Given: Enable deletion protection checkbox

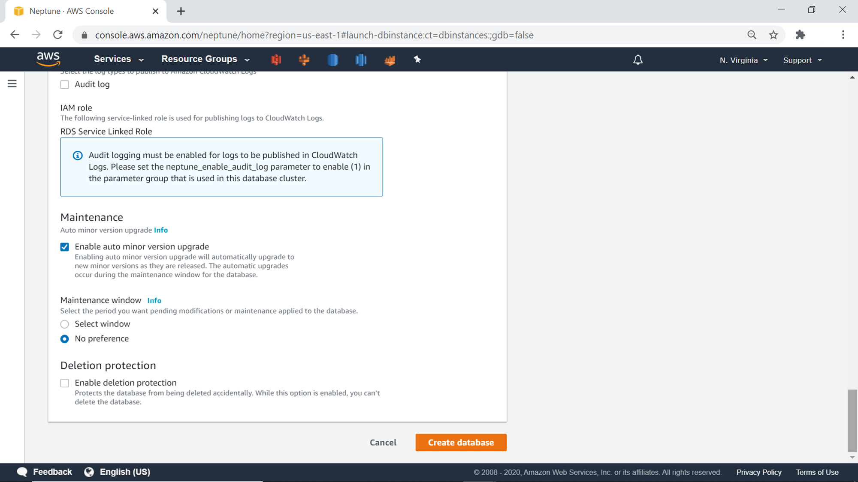Looking at the screenshot, I should [65, 383].
